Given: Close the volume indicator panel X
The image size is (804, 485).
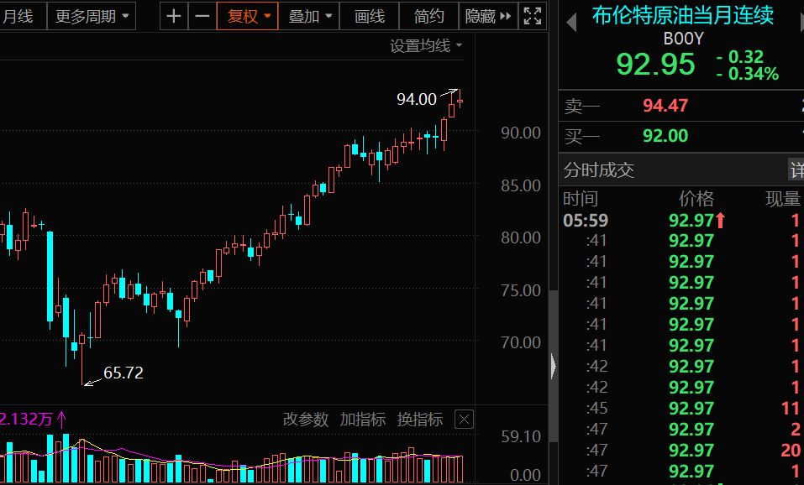Looking at the screenshot, I should 464,420.
